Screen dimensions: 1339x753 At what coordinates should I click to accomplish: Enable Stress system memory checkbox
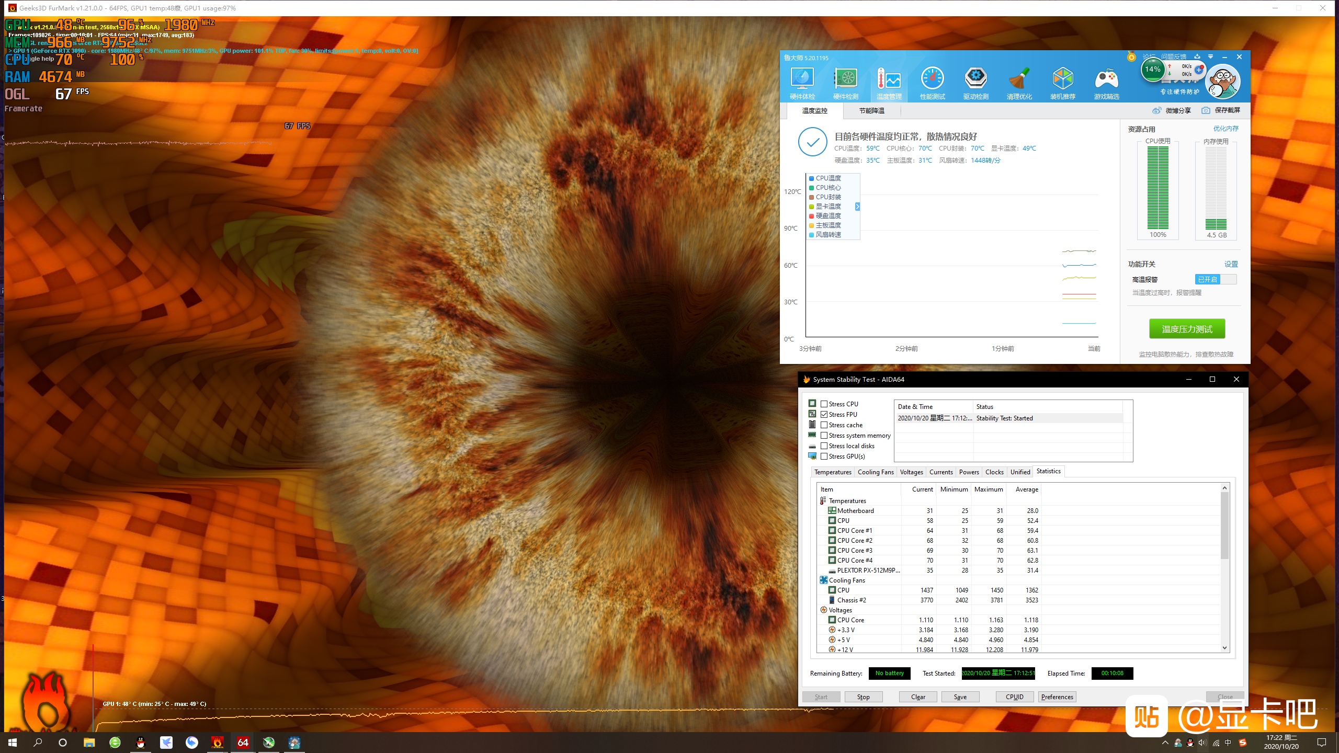[824, 435]
